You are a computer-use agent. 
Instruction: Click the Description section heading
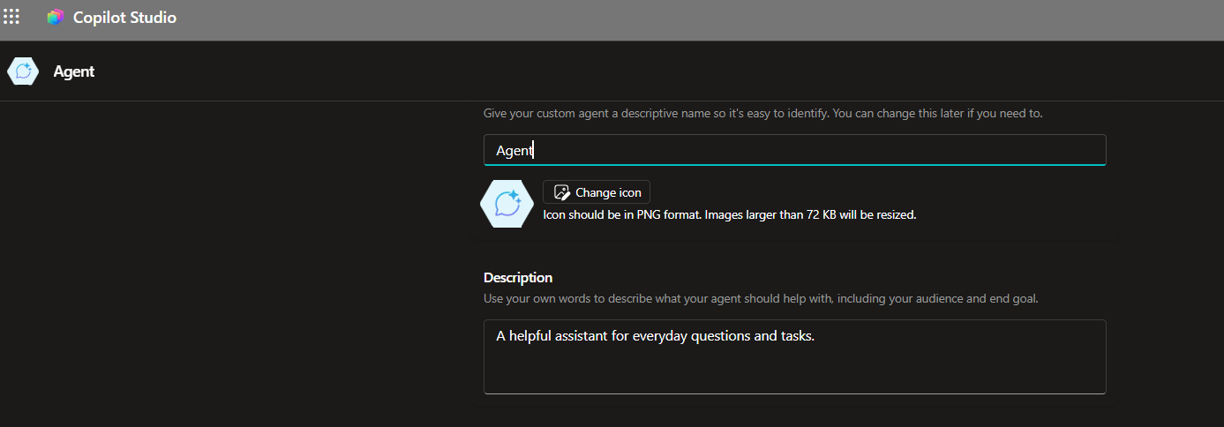[518, 278]
